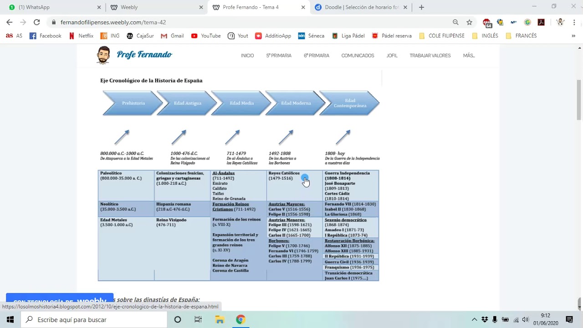583x328 pixels.
Task: Expand the hidden bookmarks chevron
Action: (573, 36)
